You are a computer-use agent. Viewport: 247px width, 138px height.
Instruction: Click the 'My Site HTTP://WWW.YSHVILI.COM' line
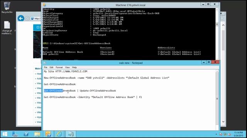coord(66,71)
